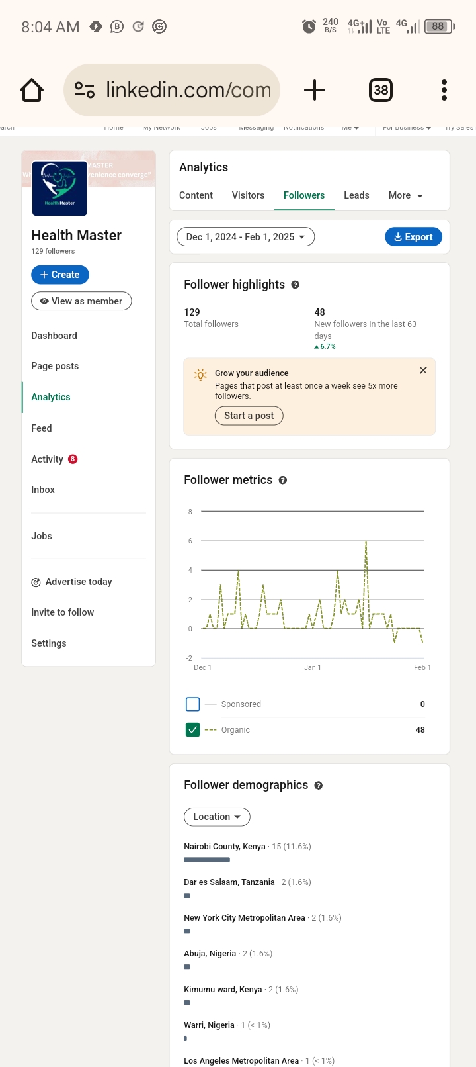Open site settings icon in address bar

[x=85, y=89]
